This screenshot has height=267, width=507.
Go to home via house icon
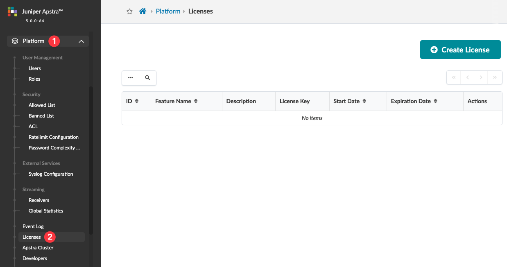point(143,11)
